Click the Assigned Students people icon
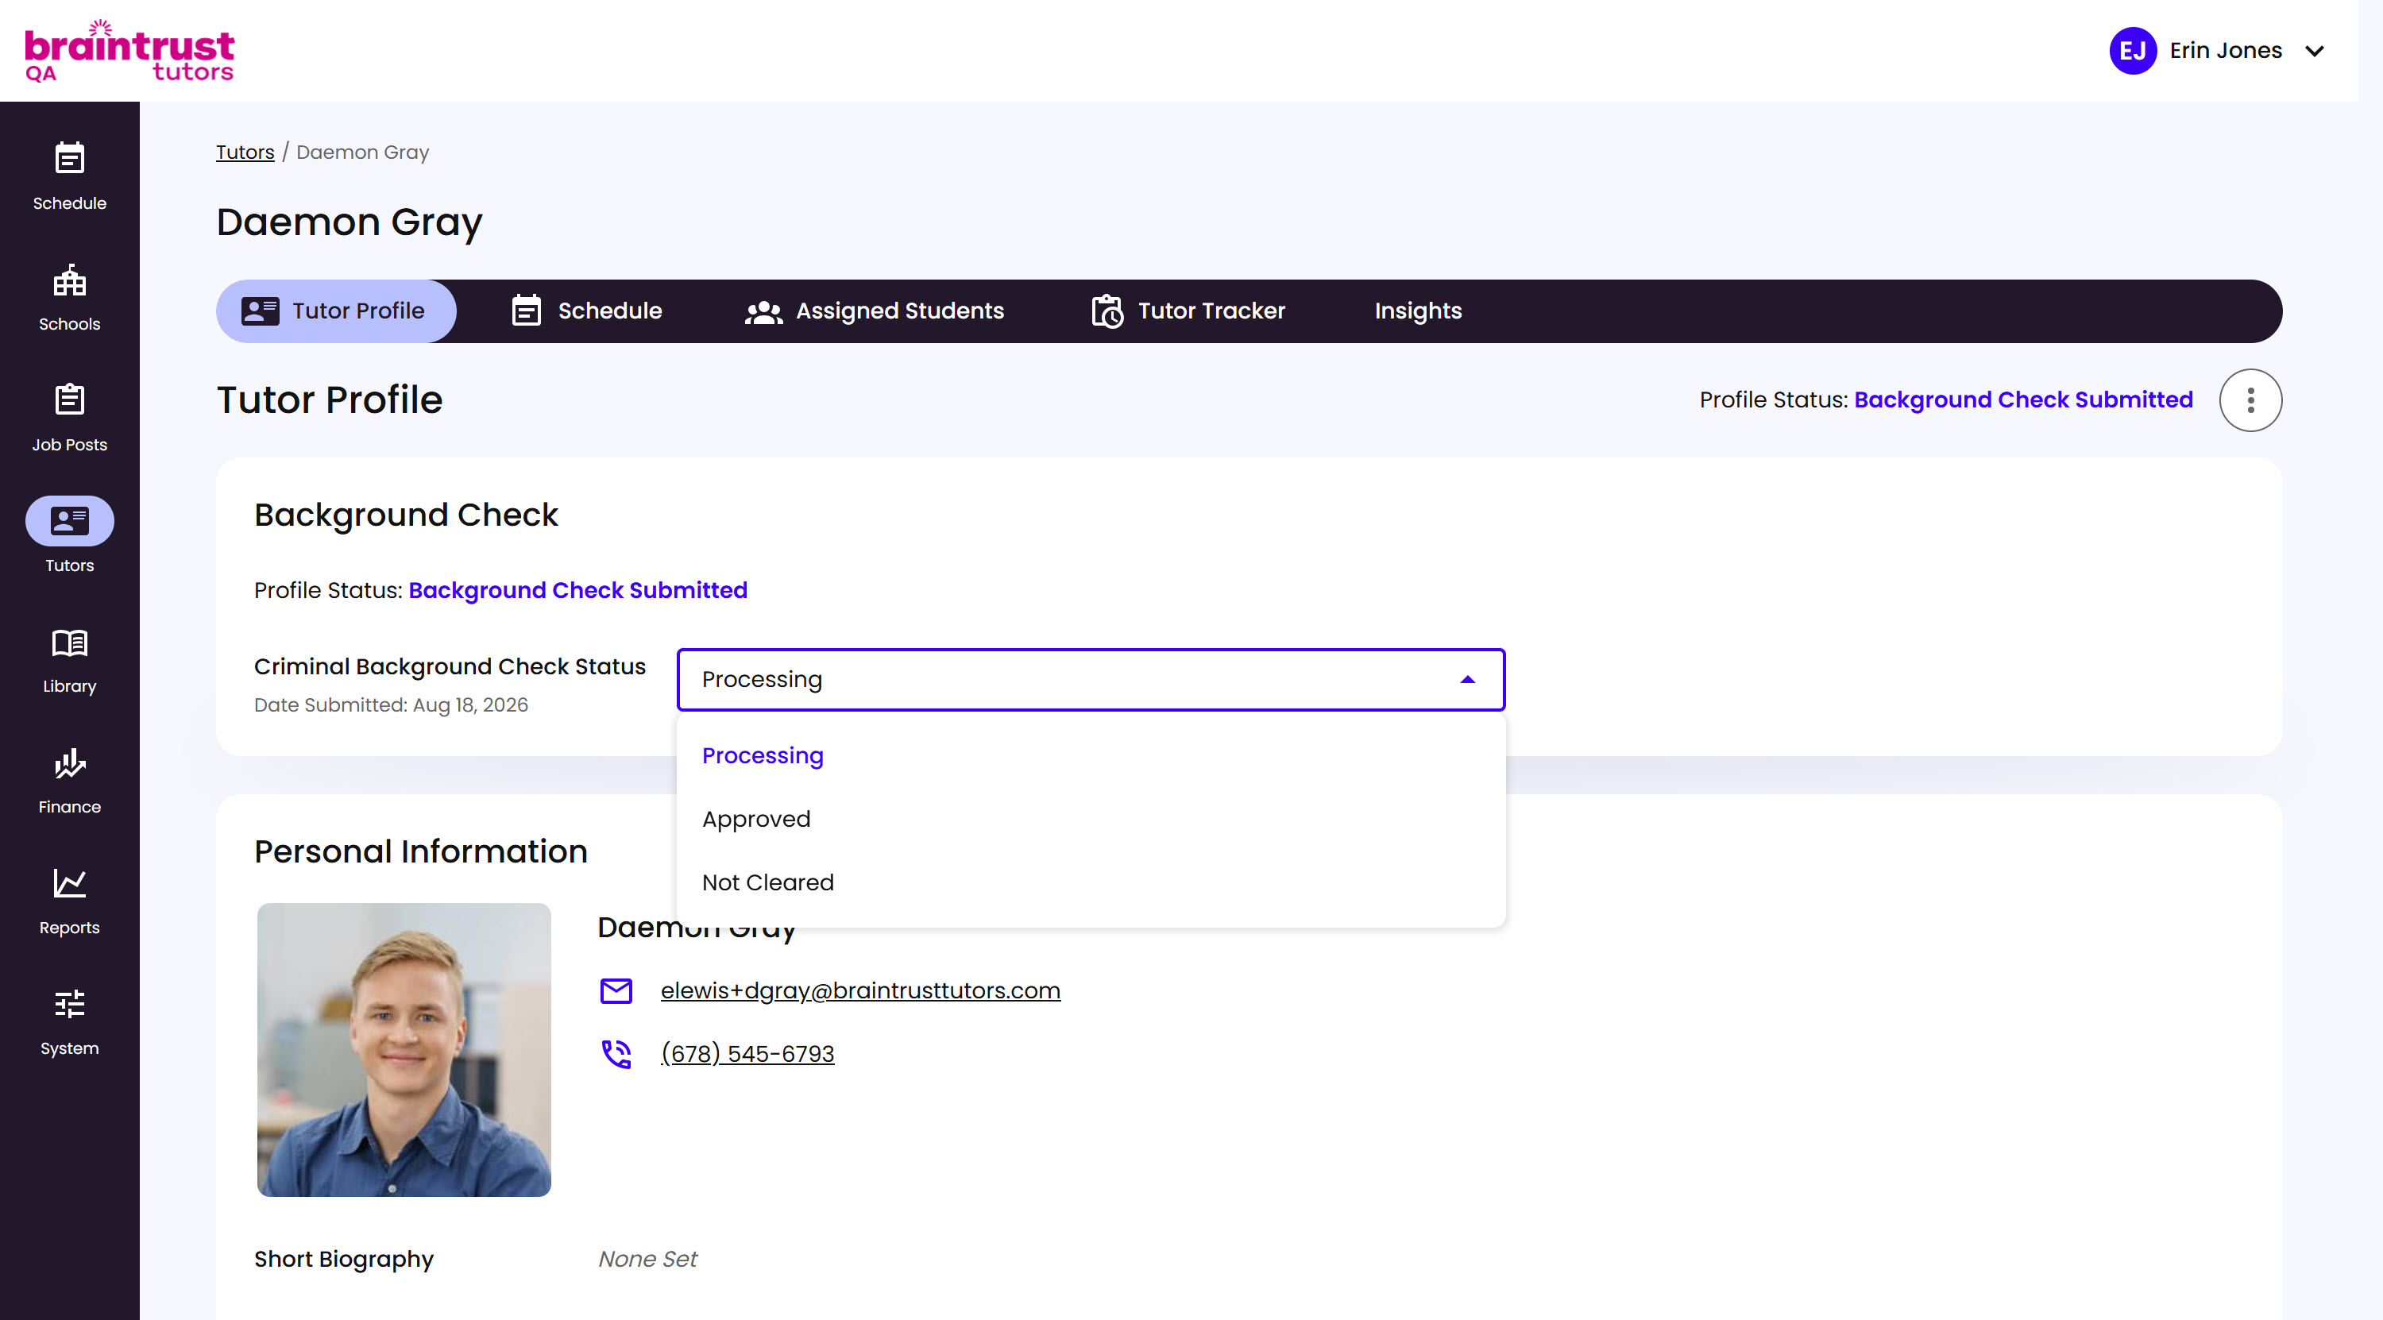 (764, 311)
